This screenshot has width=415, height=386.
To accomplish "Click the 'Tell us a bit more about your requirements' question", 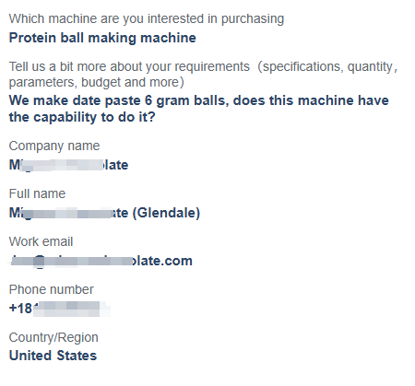I will 203,75.
